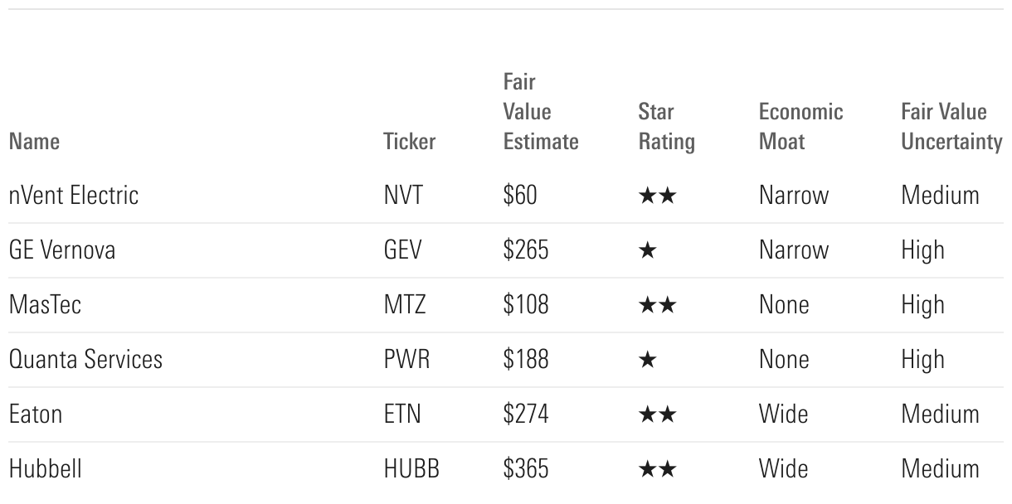
Task: Click the Economic Moat column header
Action: click(x=800, y=127)
